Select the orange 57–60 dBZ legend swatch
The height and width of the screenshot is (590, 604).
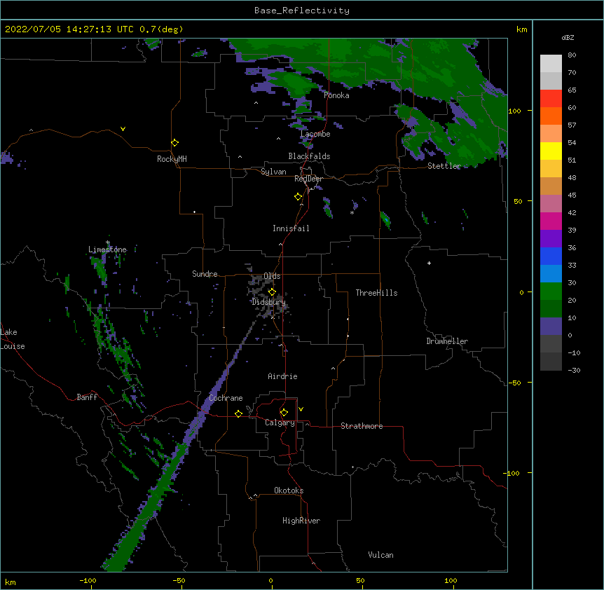coord(551,116)
